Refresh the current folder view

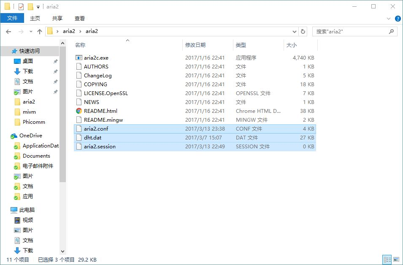[x=303, y=31]
